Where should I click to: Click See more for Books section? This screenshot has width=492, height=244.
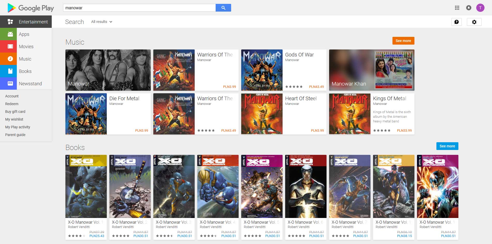(x=447, y=146)
